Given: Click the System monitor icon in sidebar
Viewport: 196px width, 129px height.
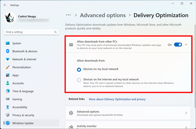Looking at the screenshot, I should click(8, 43).
